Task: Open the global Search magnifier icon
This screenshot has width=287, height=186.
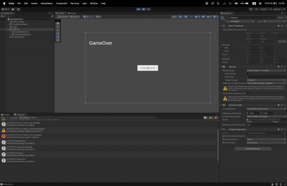Action: click(256, 9)
